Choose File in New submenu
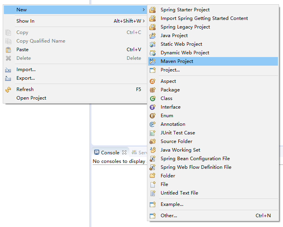The width and height of the screenshot is (283, 227). (x=213, y=184)
